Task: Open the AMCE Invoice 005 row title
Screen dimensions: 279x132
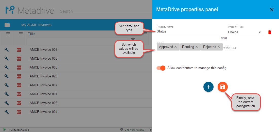Action: pos(43,49)
